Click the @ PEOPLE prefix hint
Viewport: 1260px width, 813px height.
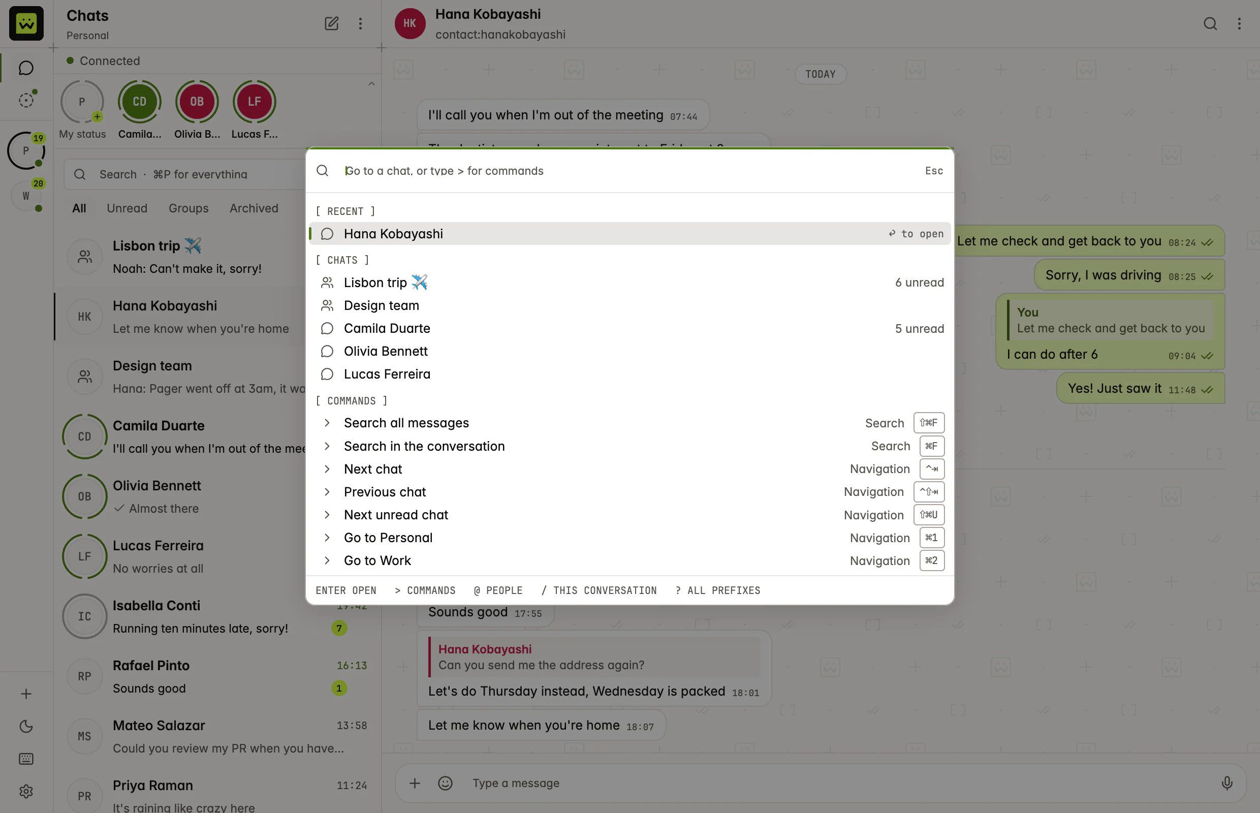click(498, 590)
